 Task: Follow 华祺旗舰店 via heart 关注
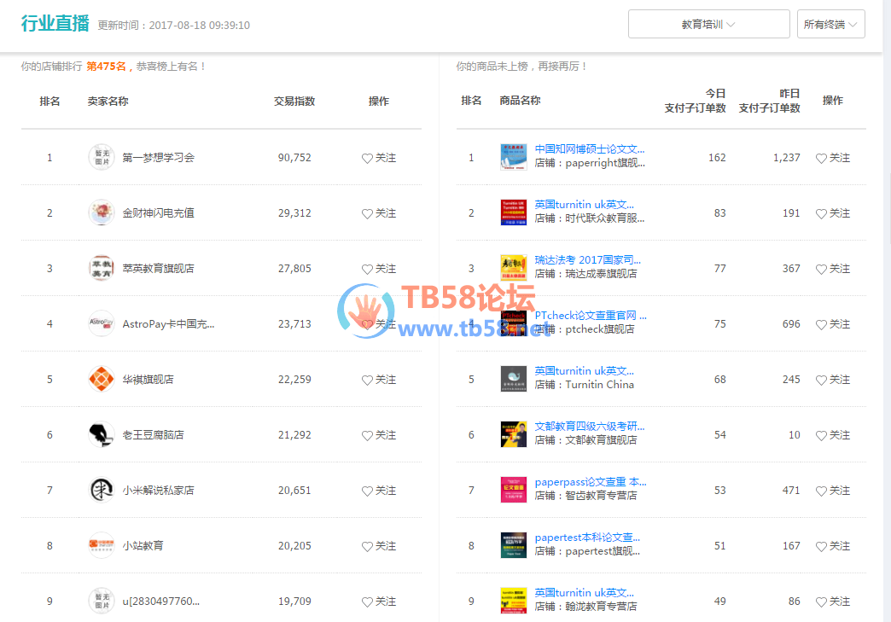pos(379,380)
